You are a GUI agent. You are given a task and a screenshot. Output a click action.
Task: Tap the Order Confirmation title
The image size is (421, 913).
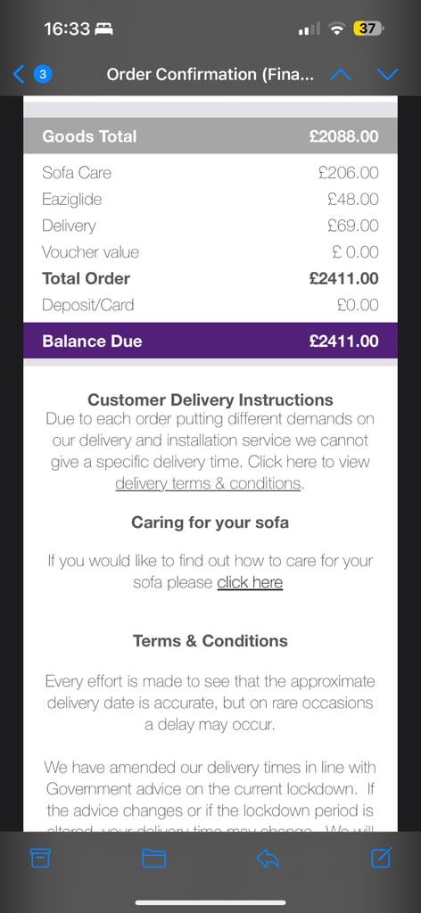210,75
